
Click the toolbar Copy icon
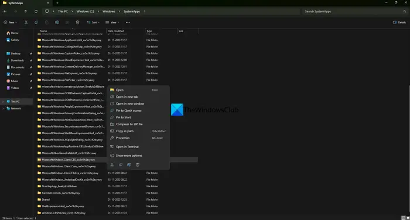tap(36, 22)
